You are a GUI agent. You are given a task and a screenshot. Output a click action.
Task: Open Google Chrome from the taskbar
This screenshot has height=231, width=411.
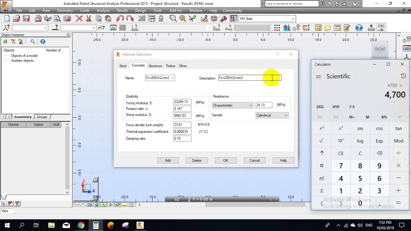tap(81, 225)
